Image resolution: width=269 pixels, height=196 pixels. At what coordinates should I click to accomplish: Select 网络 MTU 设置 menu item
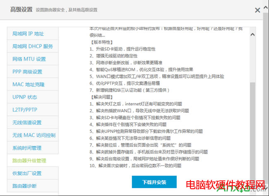33,59
